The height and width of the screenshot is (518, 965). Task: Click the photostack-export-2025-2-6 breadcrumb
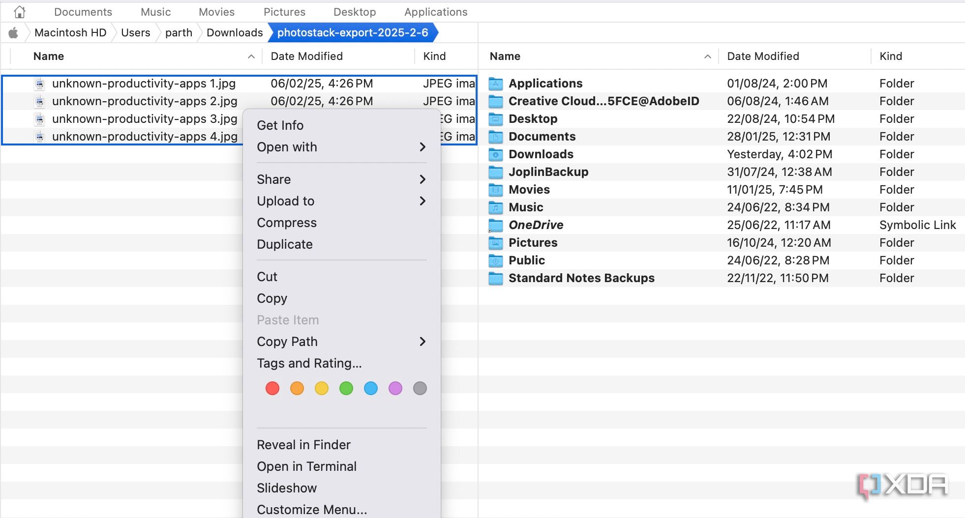353,32
